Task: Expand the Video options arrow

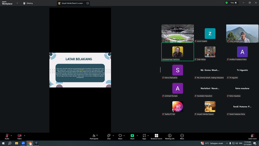Action: click(24, 135)
